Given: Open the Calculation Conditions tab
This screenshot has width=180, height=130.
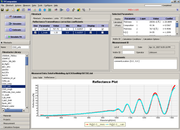Looking at the screenshot, I should [132, 39].
